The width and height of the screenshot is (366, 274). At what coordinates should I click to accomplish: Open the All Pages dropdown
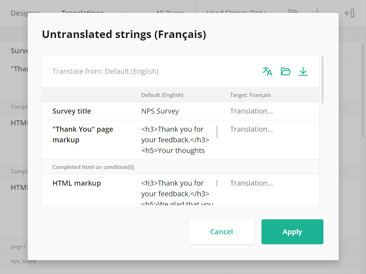[170, 13]
